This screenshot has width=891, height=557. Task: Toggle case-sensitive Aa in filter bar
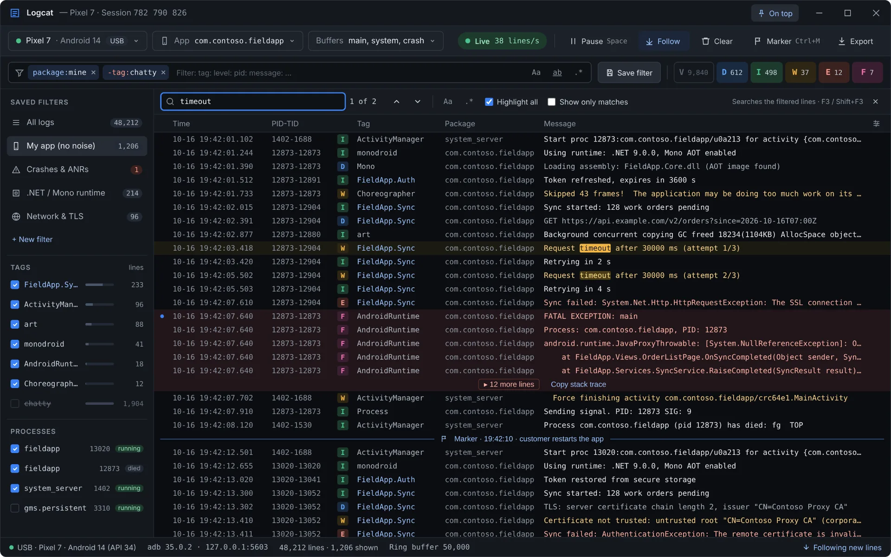click(536, 72)
